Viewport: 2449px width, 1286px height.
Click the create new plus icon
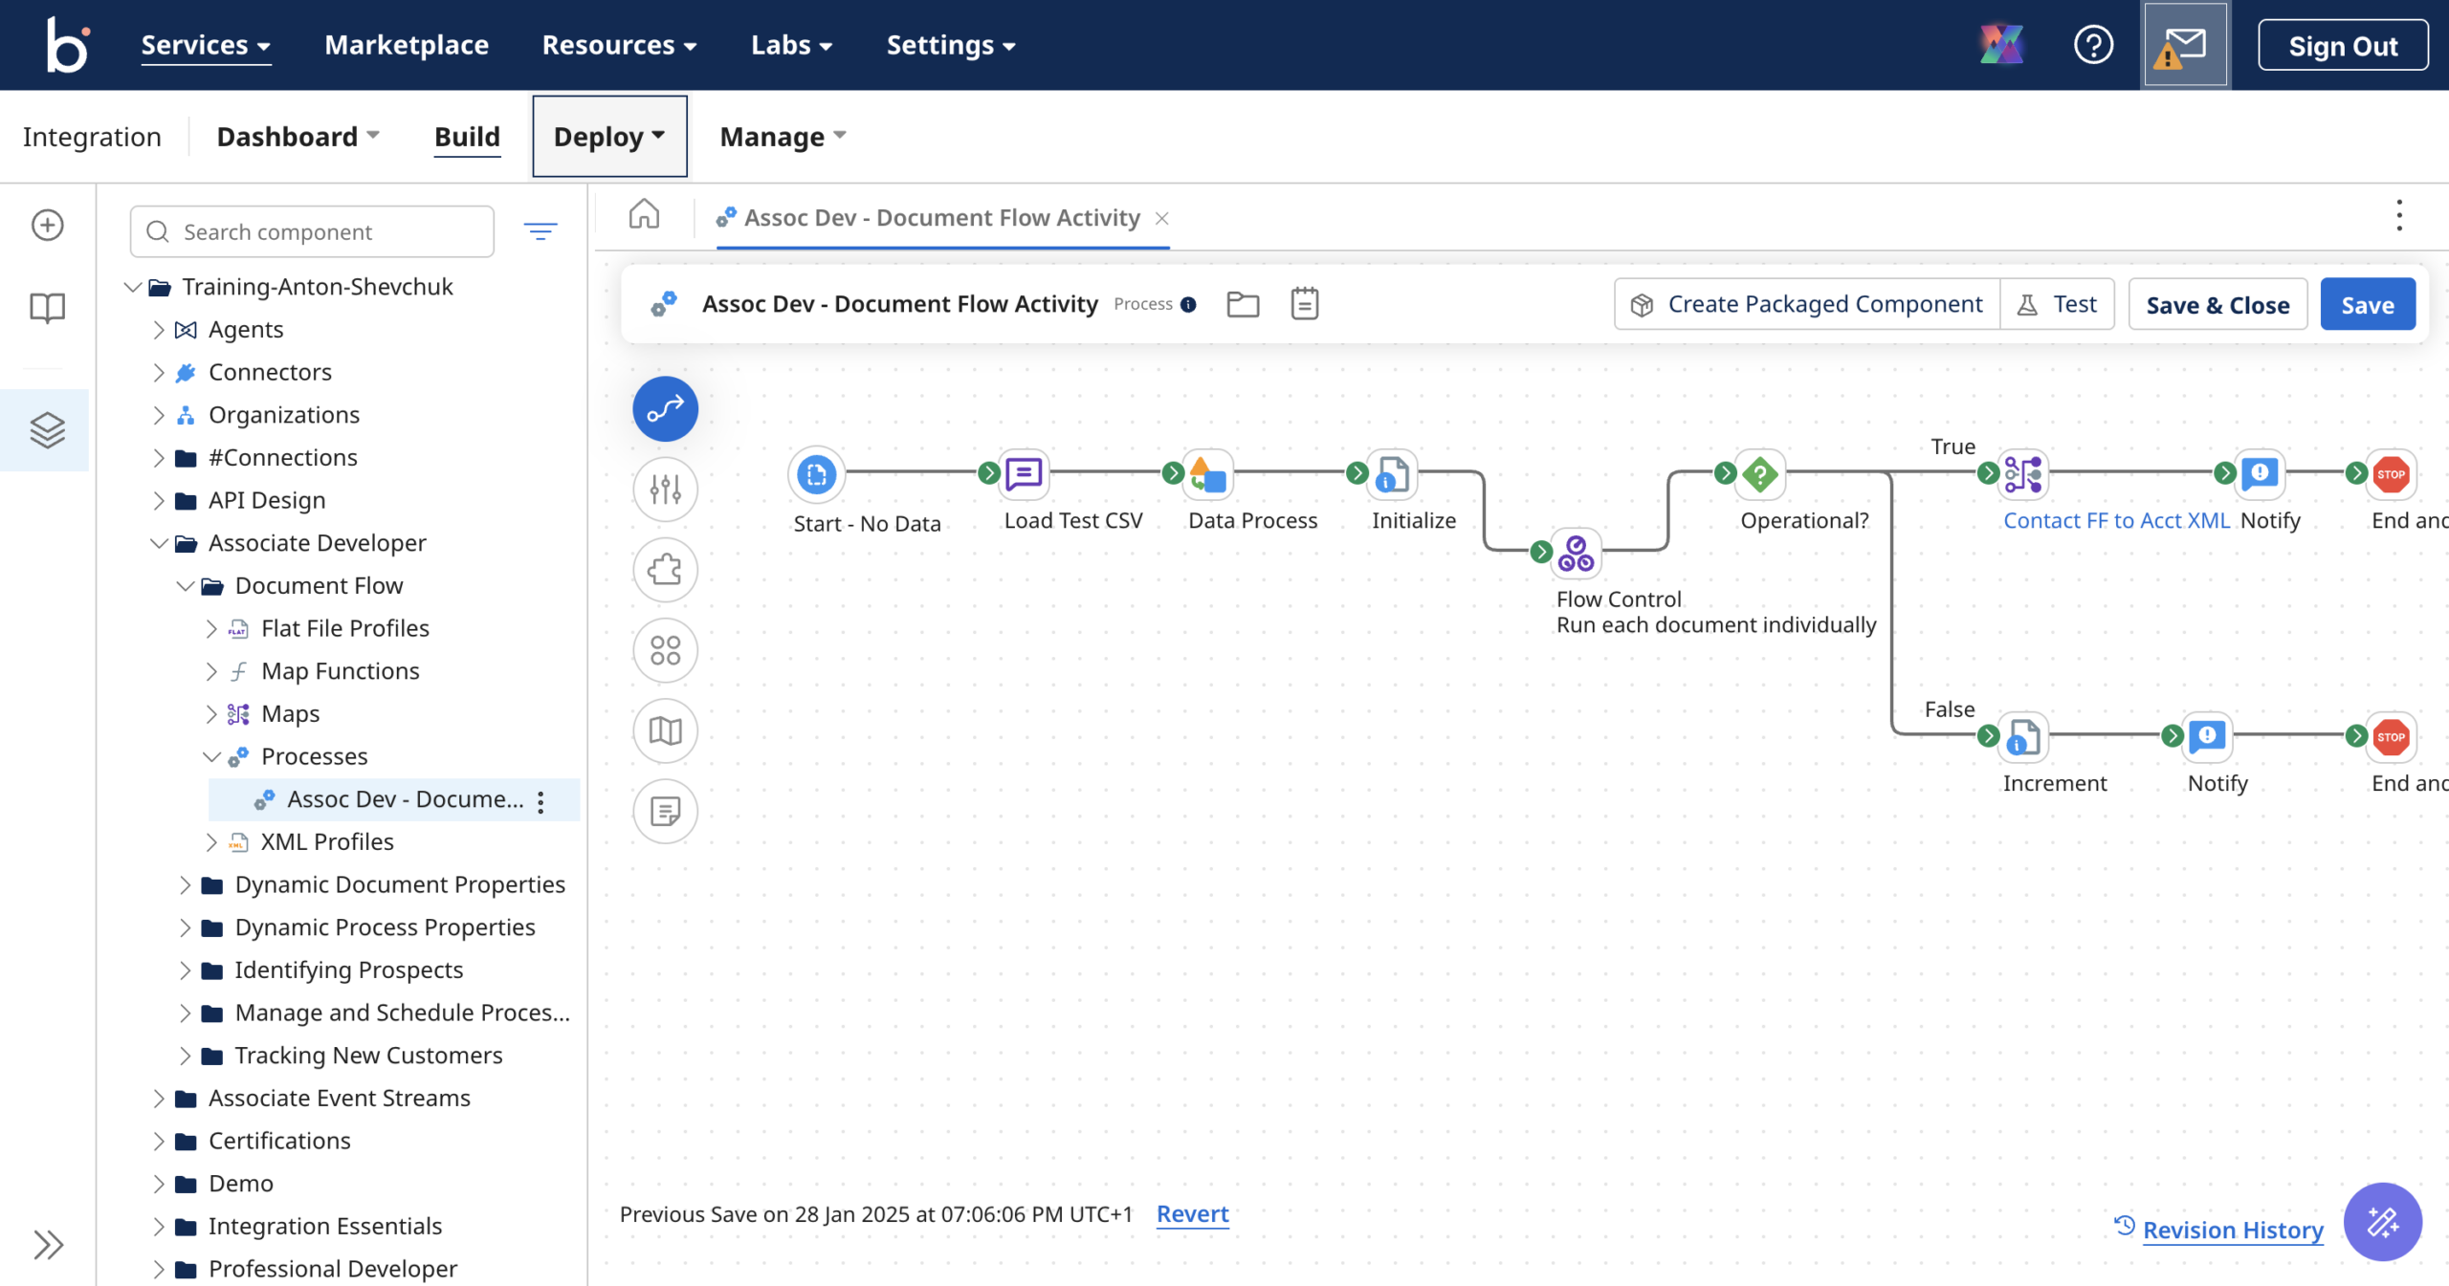click(47, 226)
